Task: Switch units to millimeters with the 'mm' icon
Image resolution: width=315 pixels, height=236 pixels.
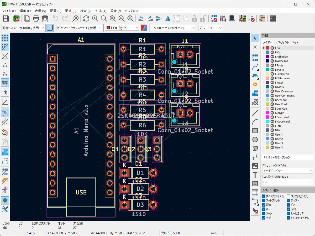Action: point(5,82)
